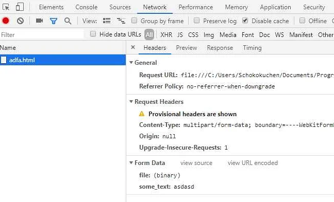This screenshot has width=334, height=202.
Task: Click the Upgrade-Insecure-Requests value 1
Action: [226, 148]
